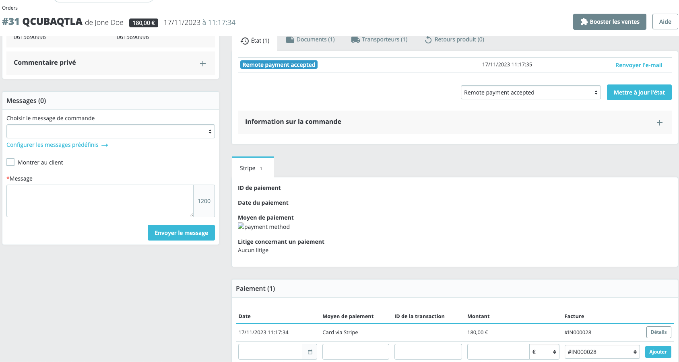Click the Card via Stripe payment method cell

[x=340, y=332]
